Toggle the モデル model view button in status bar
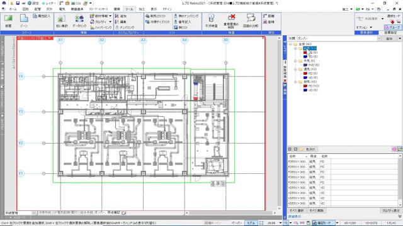This screenshot has width=403, height=226. [x=251, y=223]
